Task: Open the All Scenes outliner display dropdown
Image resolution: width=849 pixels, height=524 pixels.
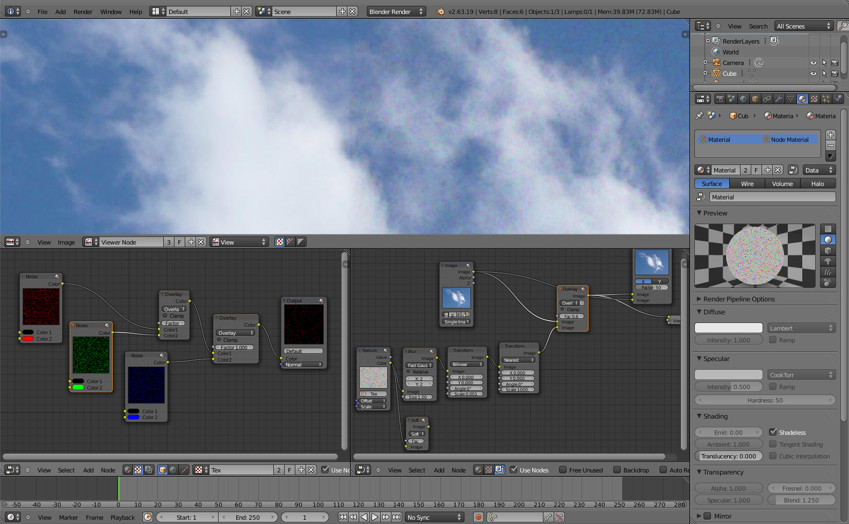Action: coord(803,26)
